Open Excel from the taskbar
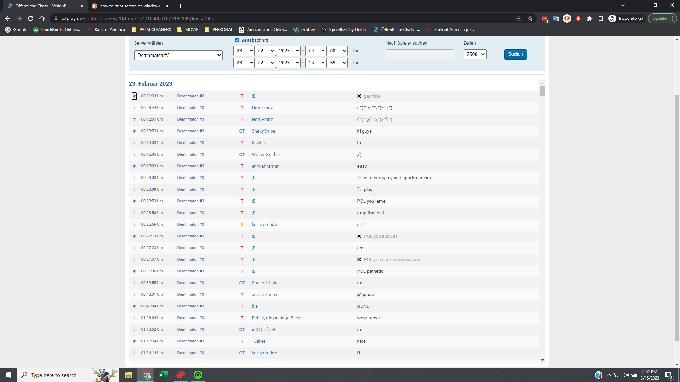680x382 pixels. (x=163, y=375)
